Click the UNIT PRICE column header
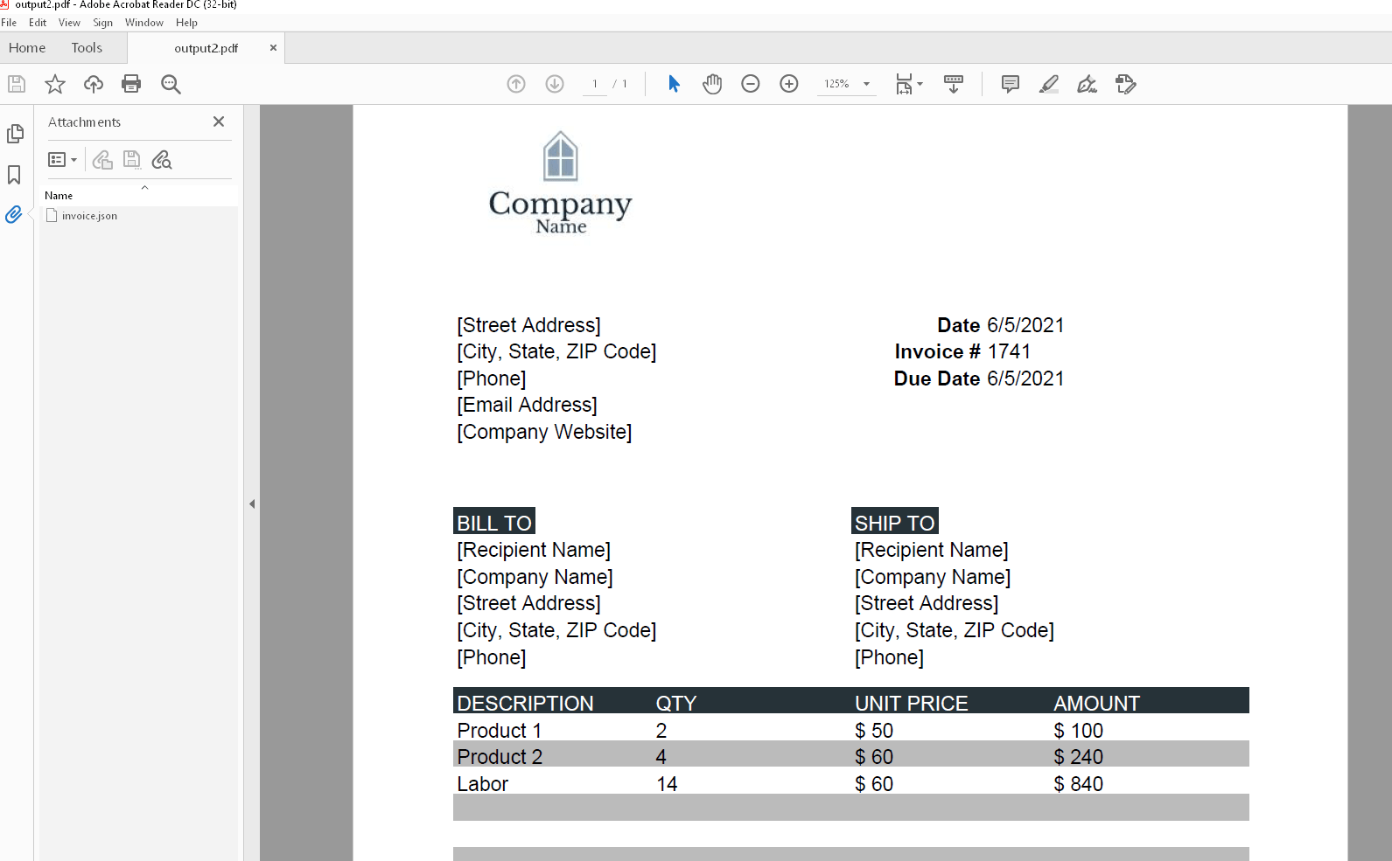This screenshot has height=861, width=1392. click(x=911, y=703)
